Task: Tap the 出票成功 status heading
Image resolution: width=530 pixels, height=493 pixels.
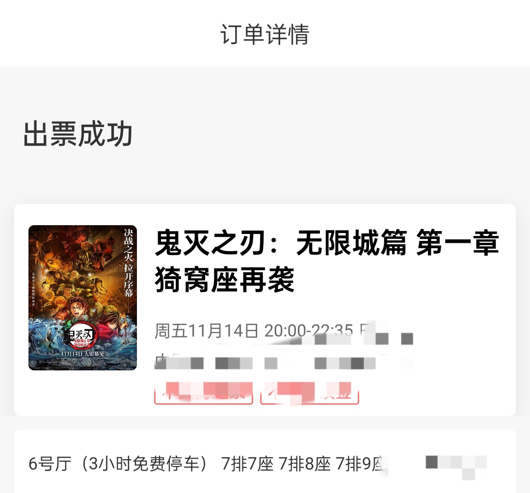Action: pos(78,134)
